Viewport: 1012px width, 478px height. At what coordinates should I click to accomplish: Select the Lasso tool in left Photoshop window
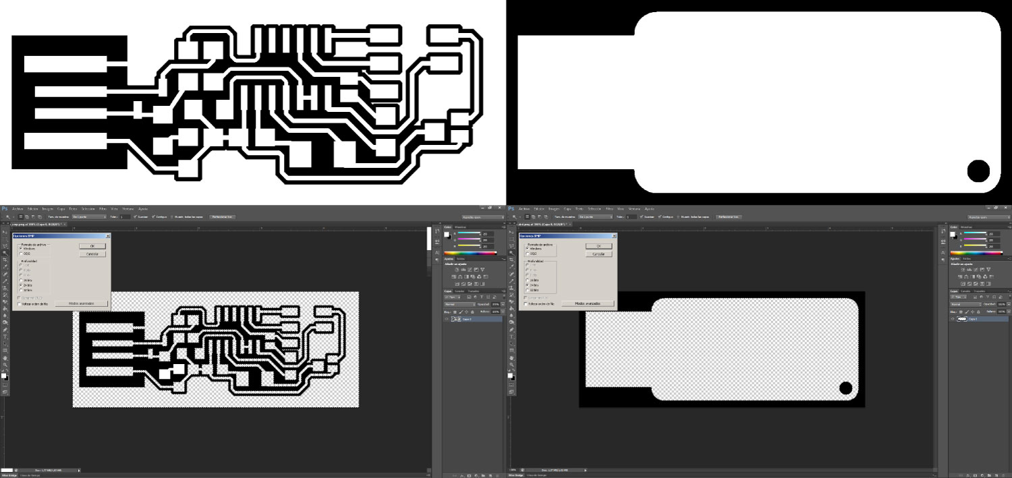click(5, 246)
